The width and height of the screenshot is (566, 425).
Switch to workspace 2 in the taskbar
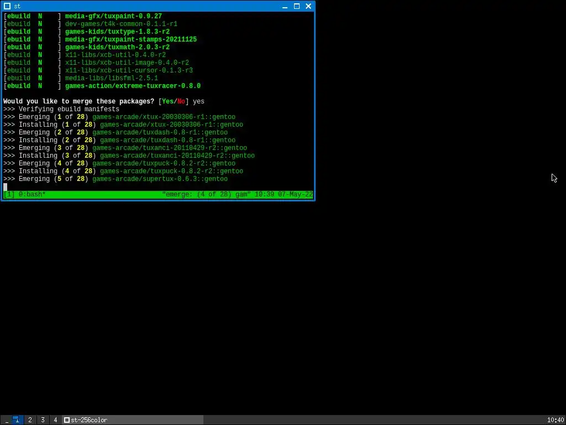[30, 419]
